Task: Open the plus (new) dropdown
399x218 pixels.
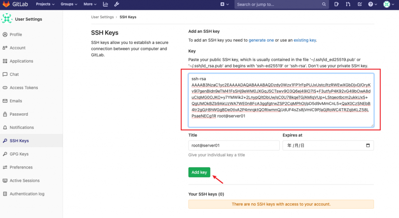Action: 224,4
